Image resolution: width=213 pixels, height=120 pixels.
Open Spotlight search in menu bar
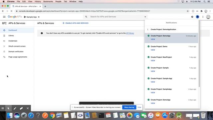(204, 1)
